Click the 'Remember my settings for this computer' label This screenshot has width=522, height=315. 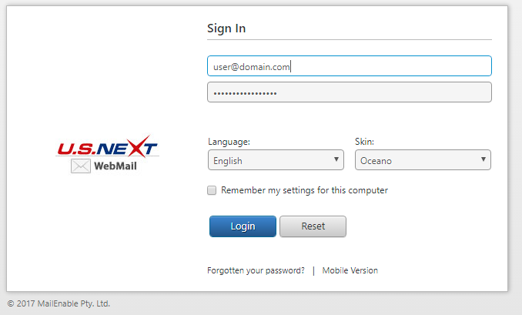pyautogui.click(x=304, y=190)
